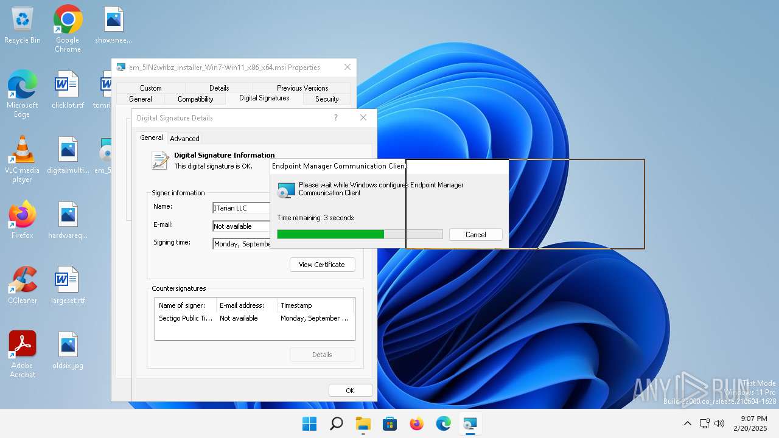This screenshot has height=438, width=779.
Task: Click the E-mail field Not available
Action: (x=241, y=226)
